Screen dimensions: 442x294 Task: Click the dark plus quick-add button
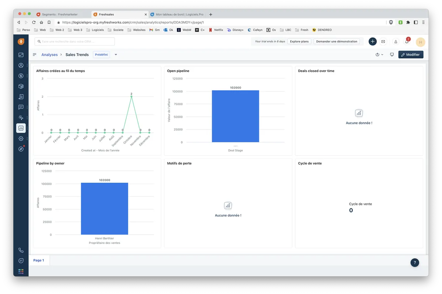click(372, 42)
